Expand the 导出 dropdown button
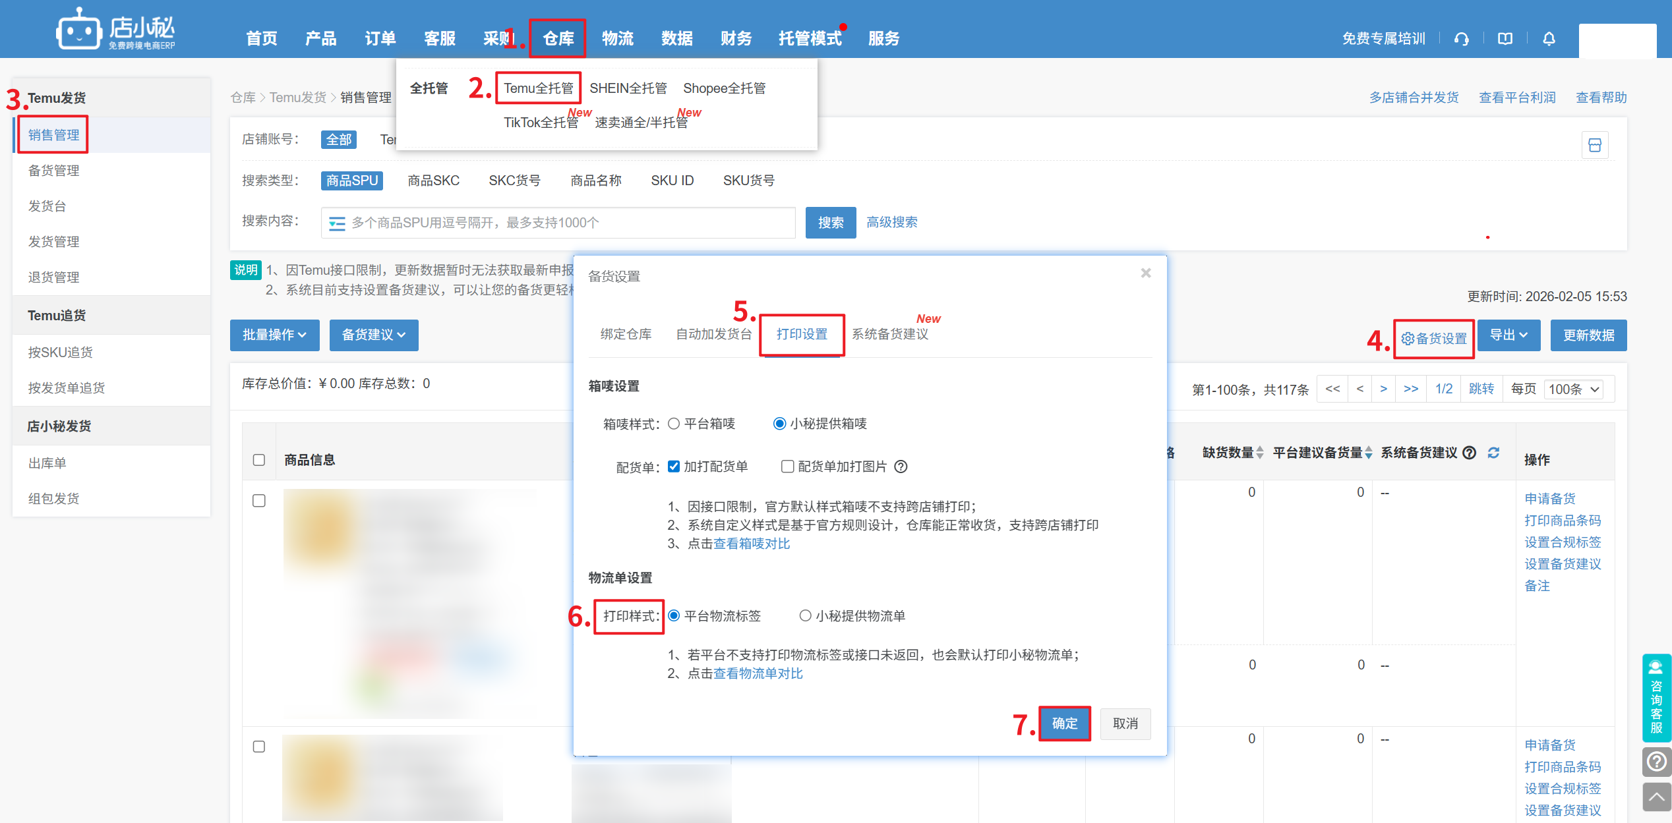 point(1508,335)
